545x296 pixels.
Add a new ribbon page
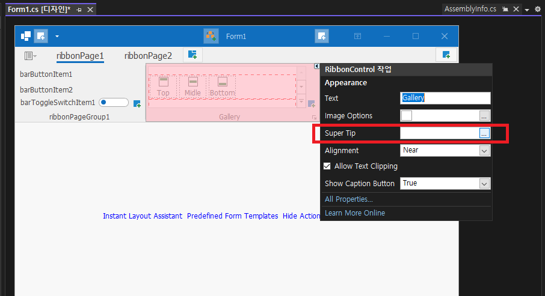click(192, 55)
